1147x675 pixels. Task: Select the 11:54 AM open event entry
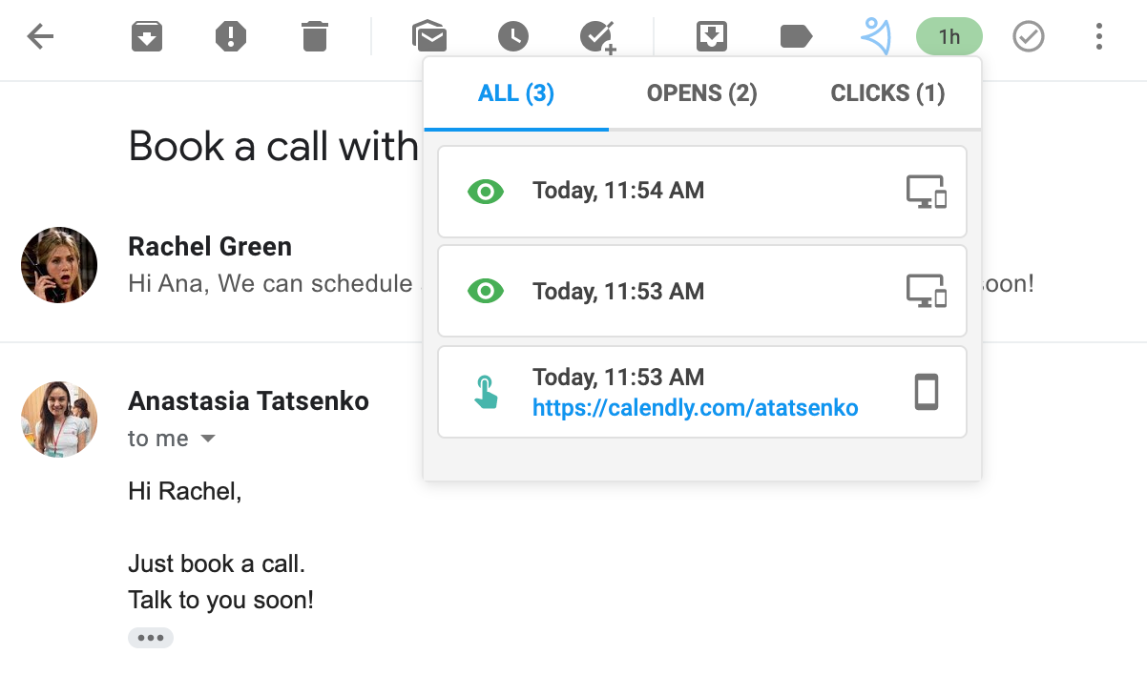(x=701, y=191)
